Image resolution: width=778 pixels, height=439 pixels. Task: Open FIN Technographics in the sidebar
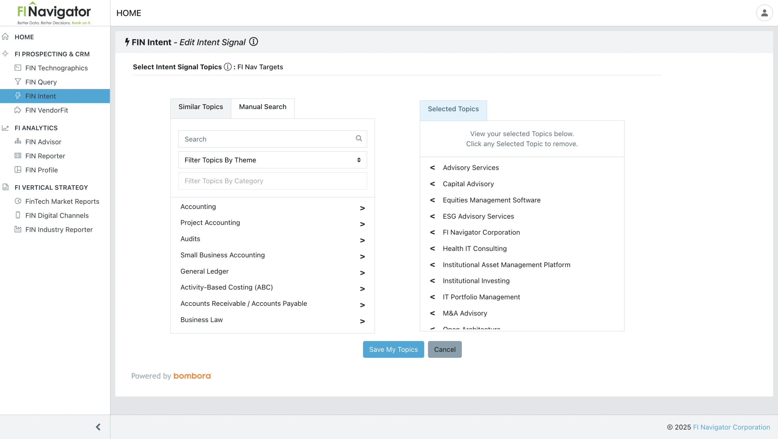57,68
